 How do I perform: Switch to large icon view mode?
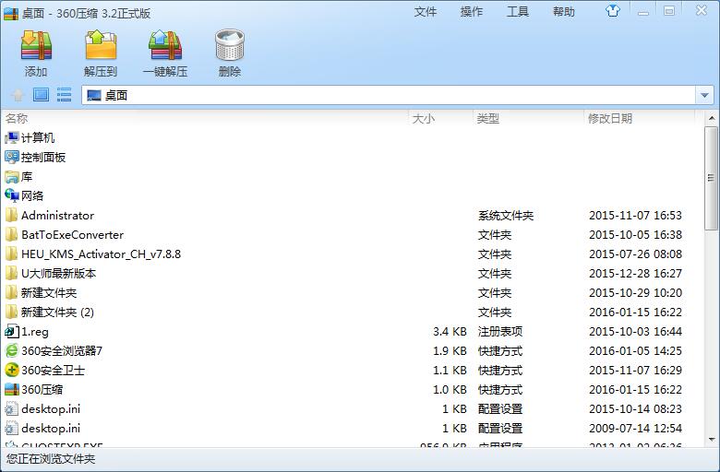(x=41, y=94)
